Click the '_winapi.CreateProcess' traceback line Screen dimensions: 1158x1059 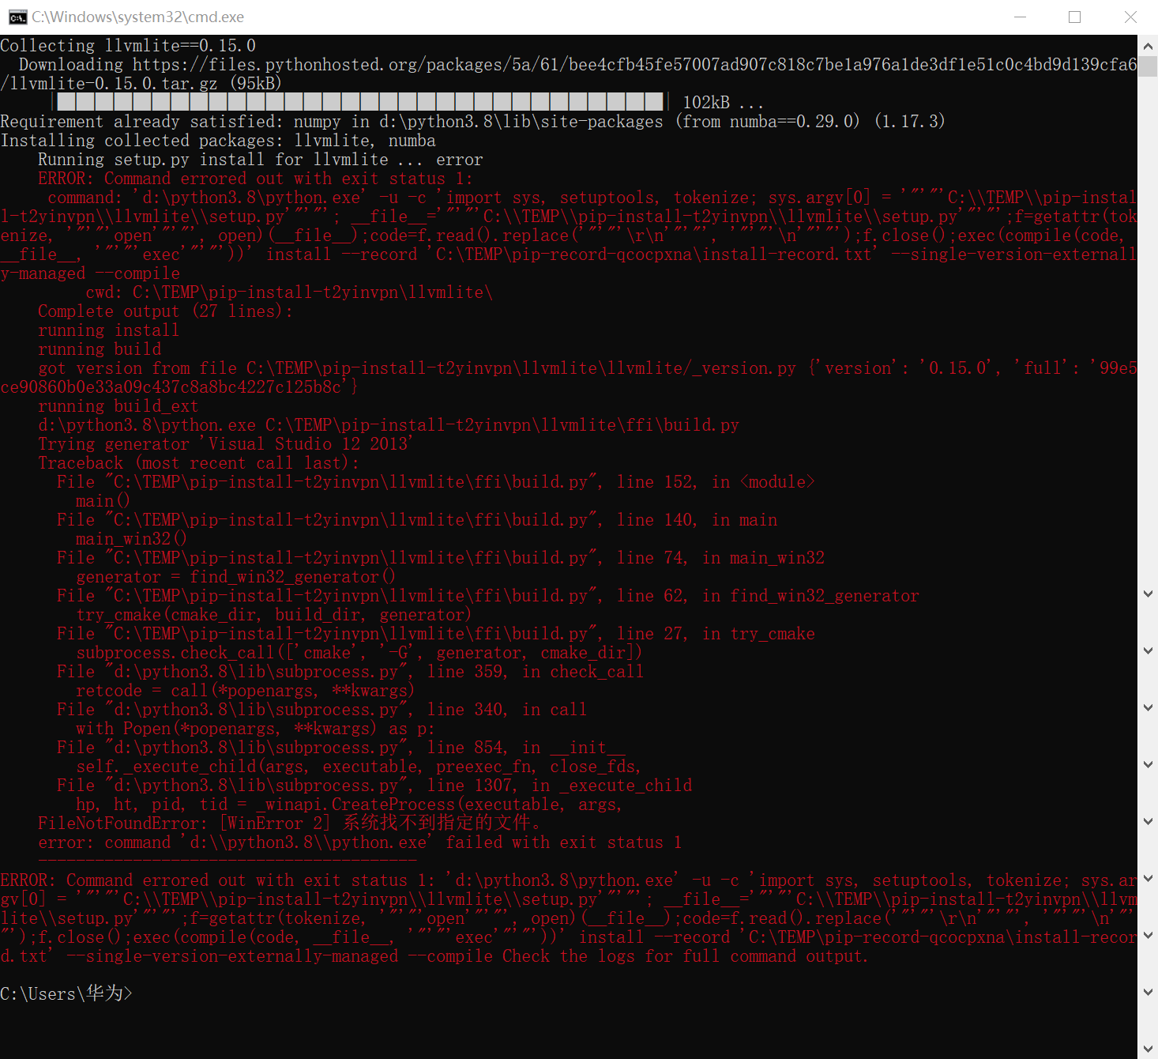coord(349,805)
